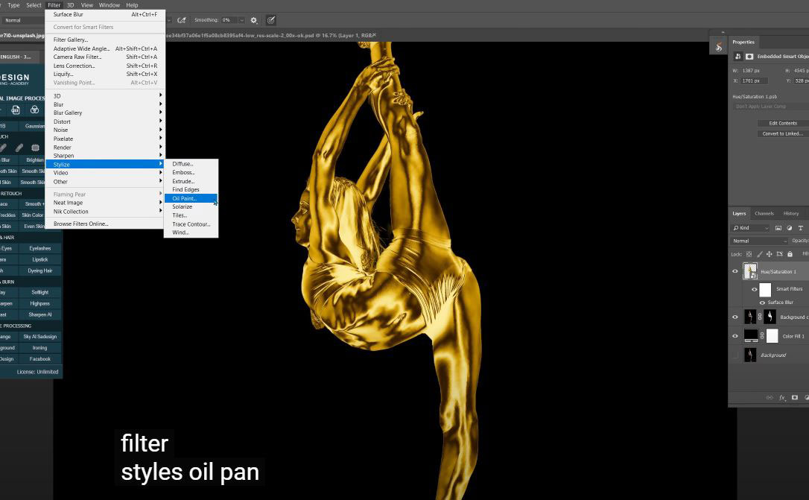The width and height of the screenshot is (809, 500).
Task: Toggle Smart Filters visibility eye
Action: click(x=755, y=289)
